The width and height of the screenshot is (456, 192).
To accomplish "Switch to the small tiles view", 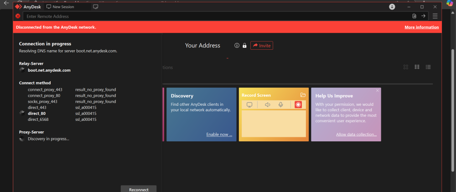I will coord(417,67).
